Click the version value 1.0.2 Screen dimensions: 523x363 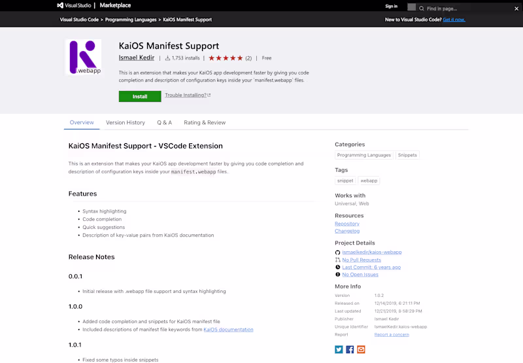pyautogui.click(x=379, y=296)
